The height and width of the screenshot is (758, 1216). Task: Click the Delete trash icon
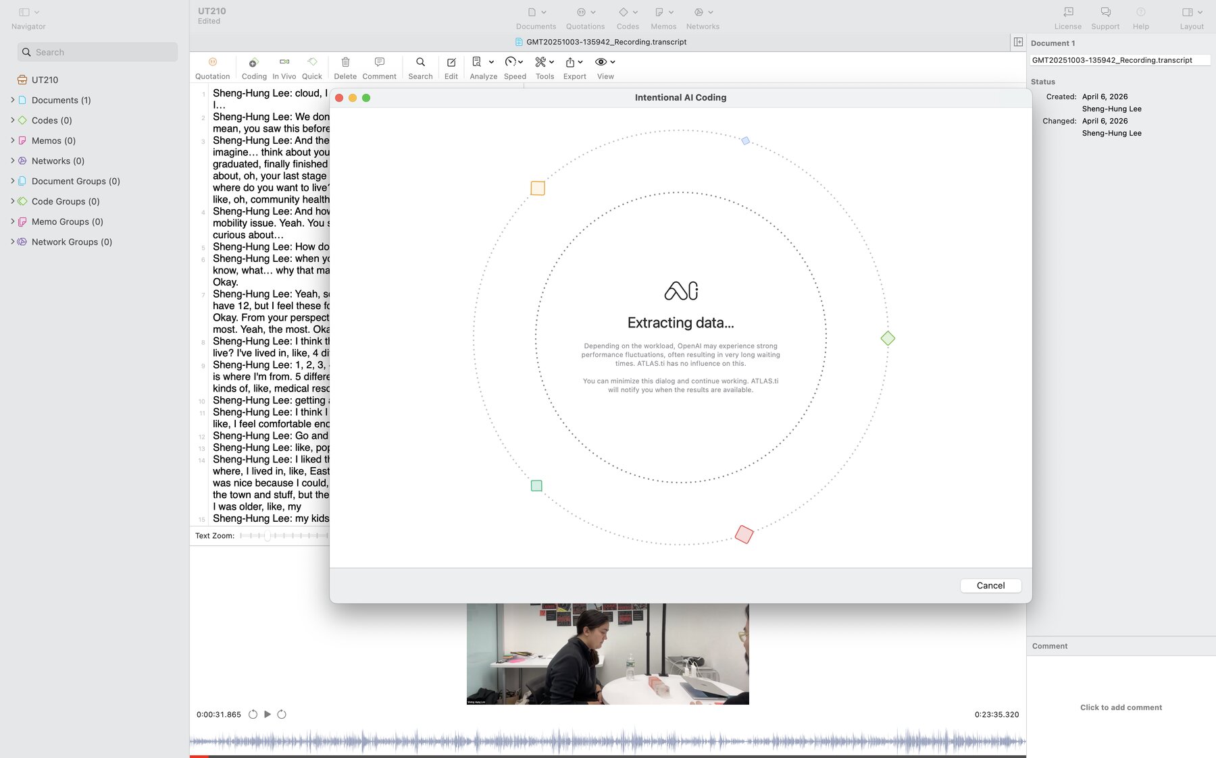(345, 62)
